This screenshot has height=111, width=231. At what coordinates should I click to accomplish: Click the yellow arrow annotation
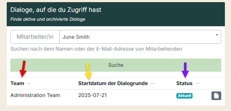coord(88,71)
